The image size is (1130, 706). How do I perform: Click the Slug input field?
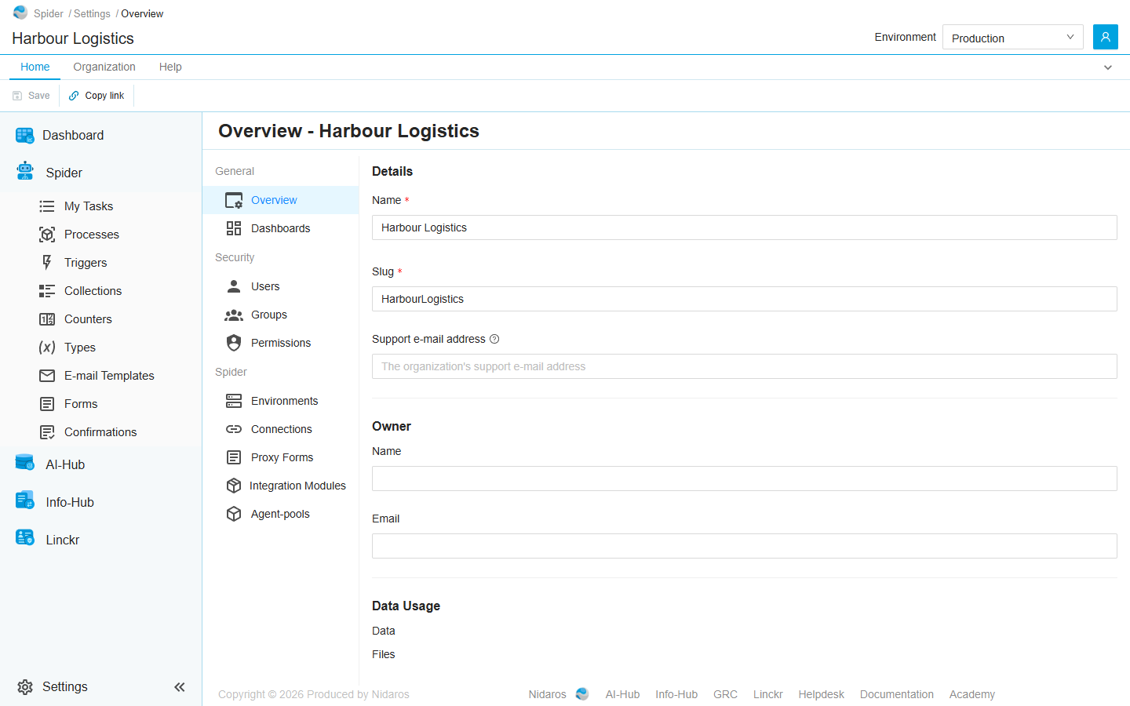[744, 299]
